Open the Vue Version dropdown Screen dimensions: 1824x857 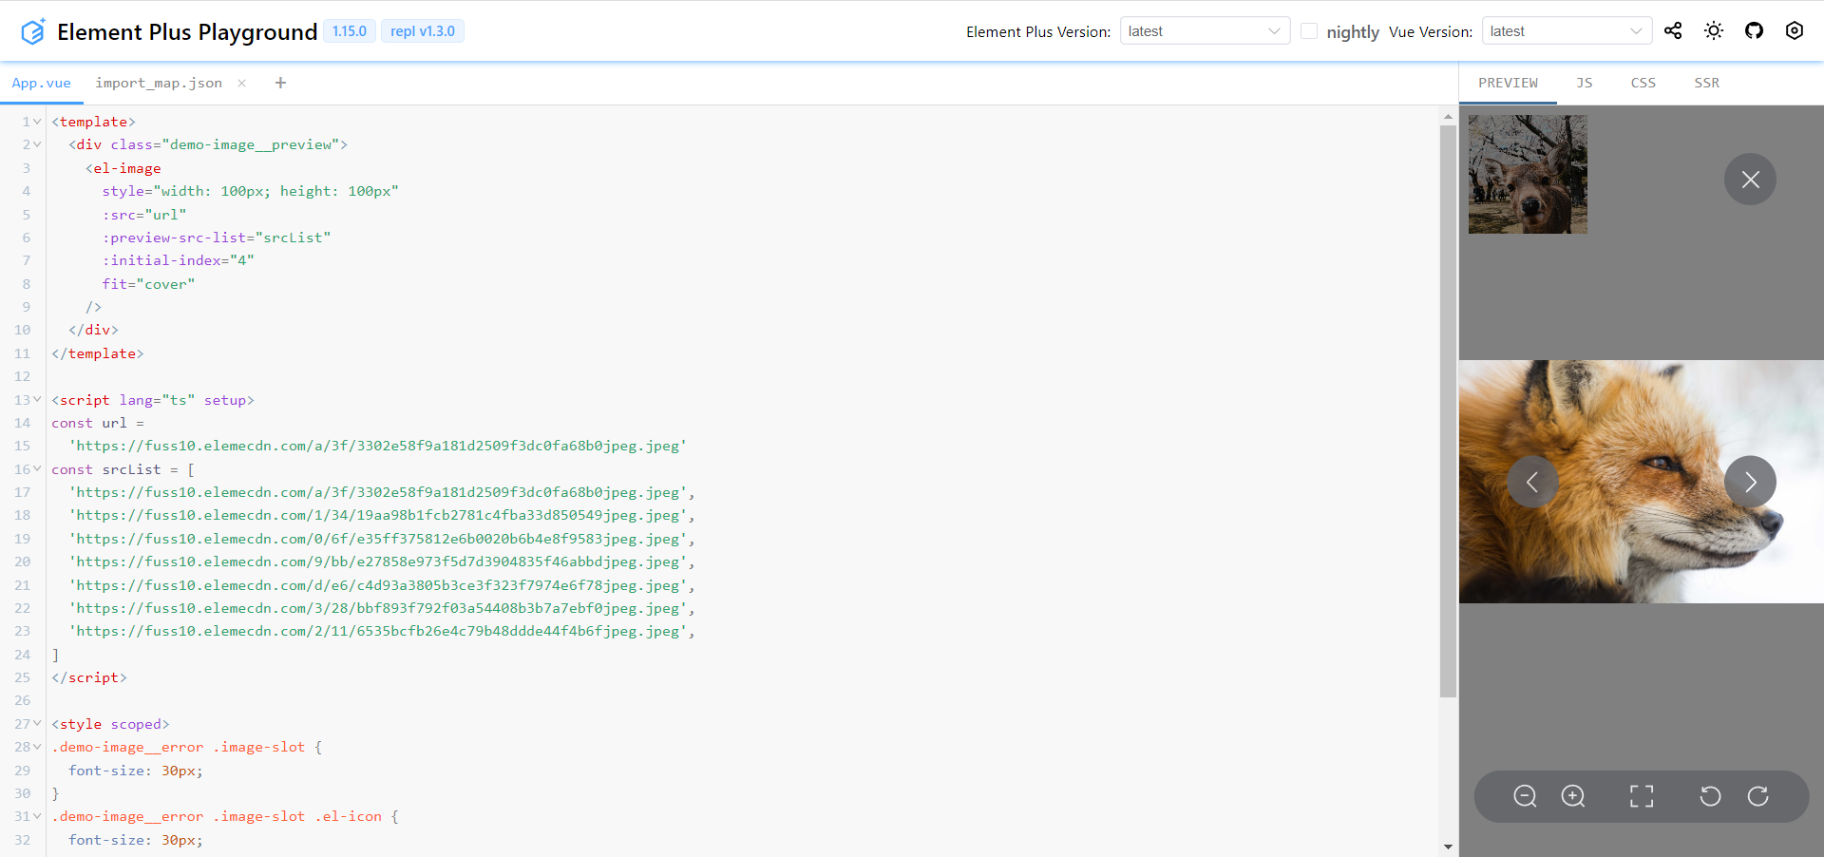pos(1566,30)
